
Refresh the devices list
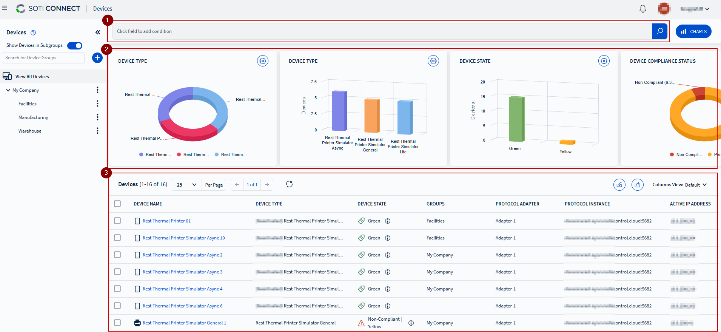289,184
